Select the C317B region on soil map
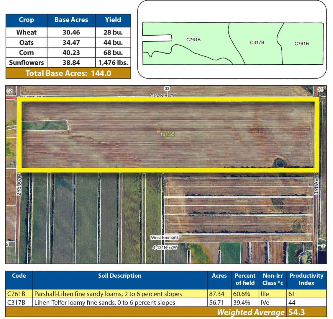This screenshot has height=319, width=333. (257, 43)
